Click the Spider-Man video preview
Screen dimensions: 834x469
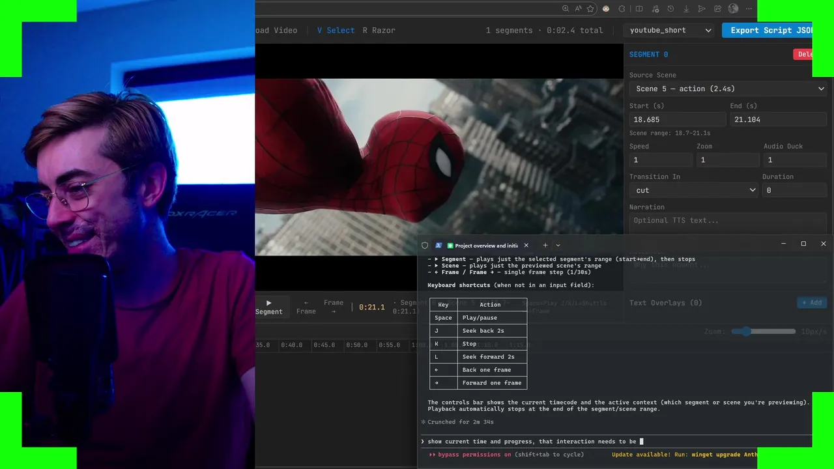[439, 167]
